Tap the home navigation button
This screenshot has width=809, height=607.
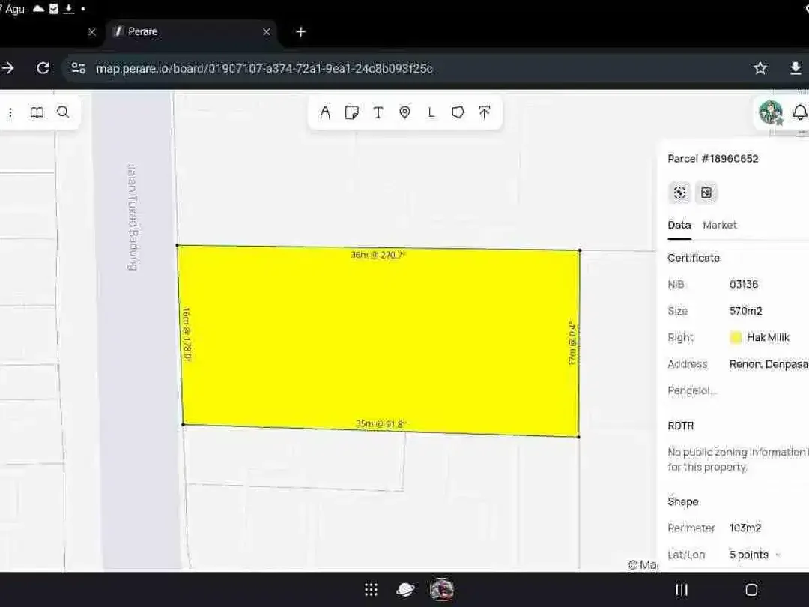tap(752, 590)
